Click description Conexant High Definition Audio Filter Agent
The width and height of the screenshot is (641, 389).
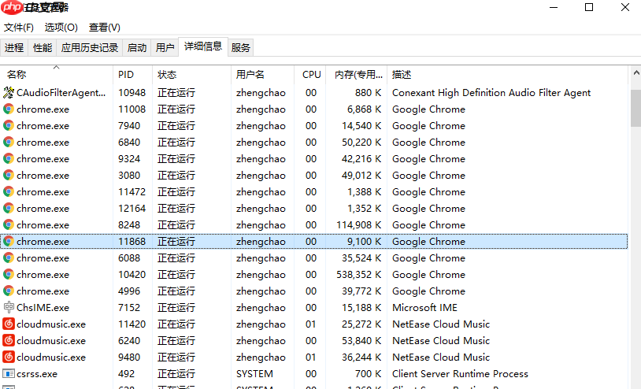[x=491, y=93]
